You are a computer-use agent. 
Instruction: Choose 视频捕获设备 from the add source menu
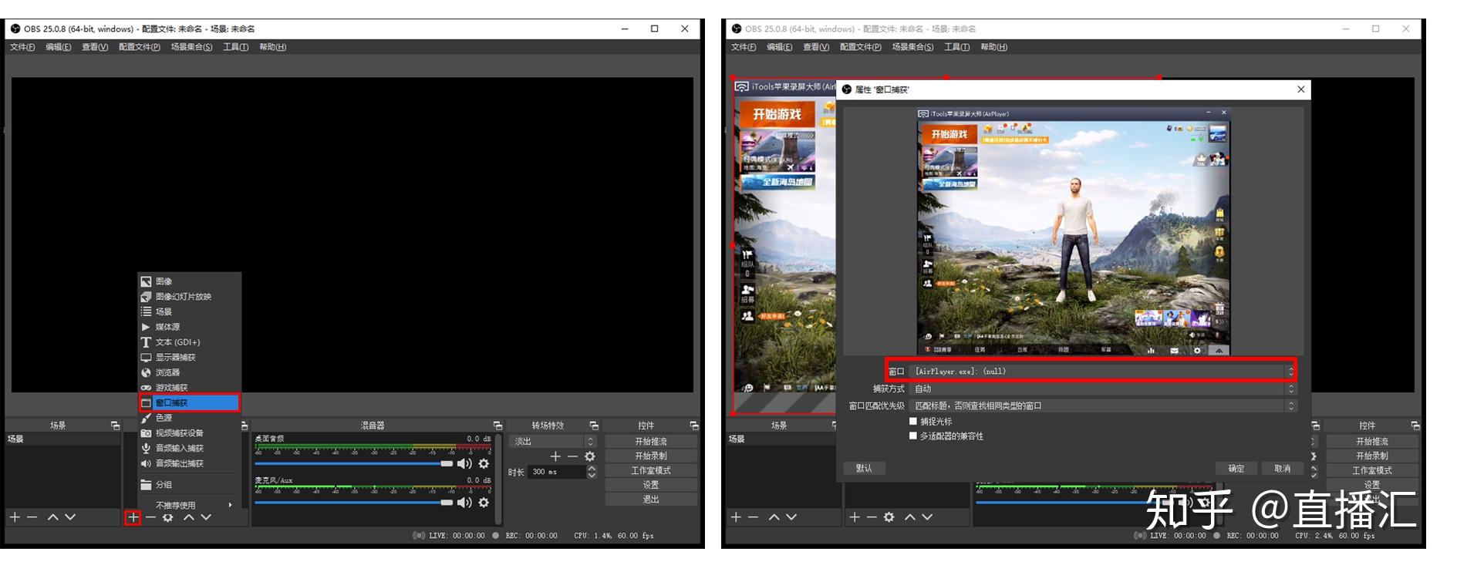(190, 433)
